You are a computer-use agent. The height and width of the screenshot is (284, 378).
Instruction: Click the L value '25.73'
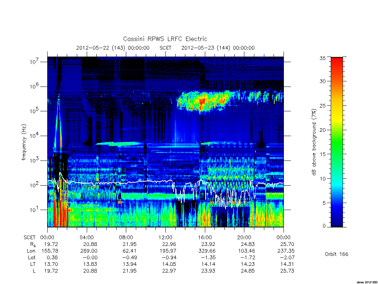pyautogui.click(x=287, y=271)
